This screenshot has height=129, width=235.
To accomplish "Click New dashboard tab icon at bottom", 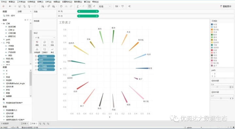I will [x=44, y=123].
